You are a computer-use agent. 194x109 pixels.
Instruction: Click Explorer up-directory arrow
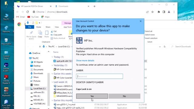[x=40, y=47]
